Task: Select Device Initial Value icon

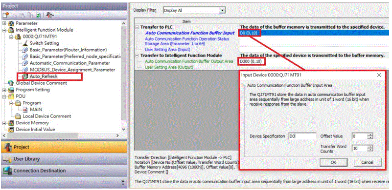Action: (11, 130)
